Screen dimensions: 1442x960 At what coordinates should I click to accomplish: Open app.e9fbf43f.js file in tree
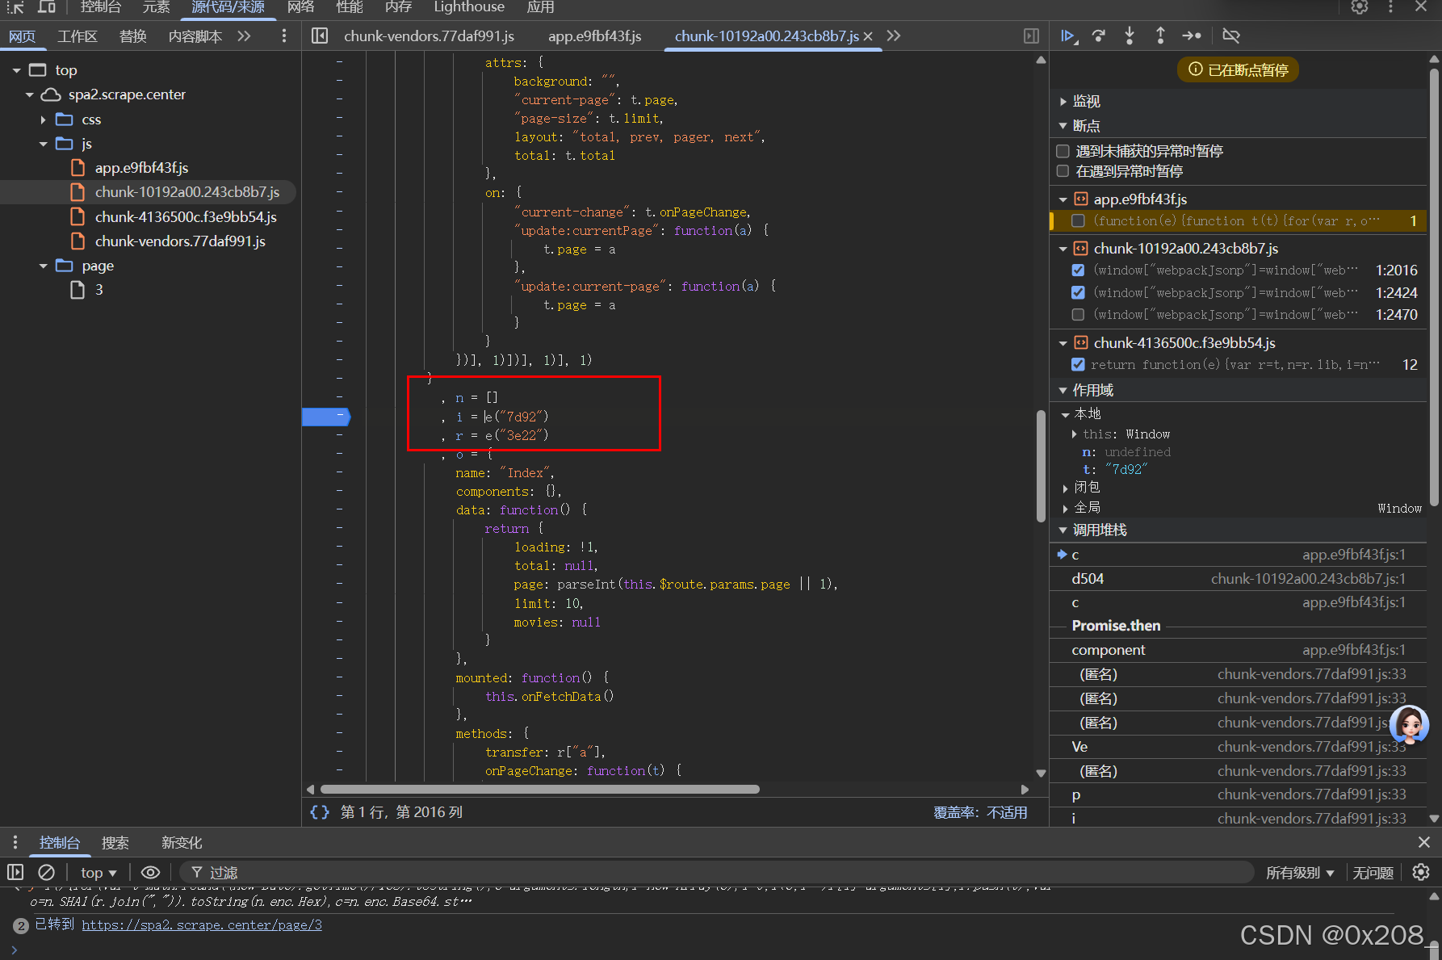[141, 168]
